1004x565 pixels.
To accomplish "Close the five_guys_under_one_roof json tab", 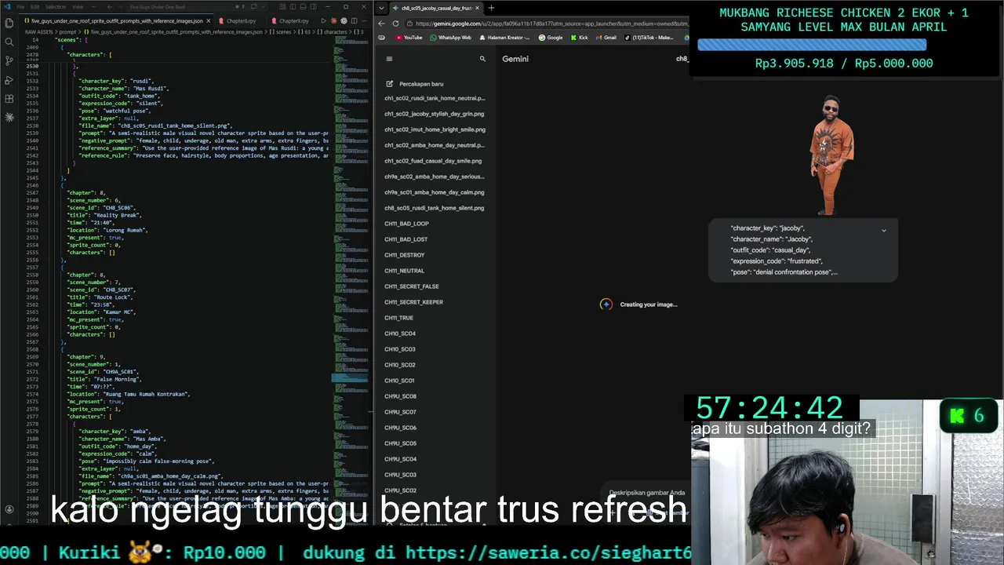I will [209, 20].
